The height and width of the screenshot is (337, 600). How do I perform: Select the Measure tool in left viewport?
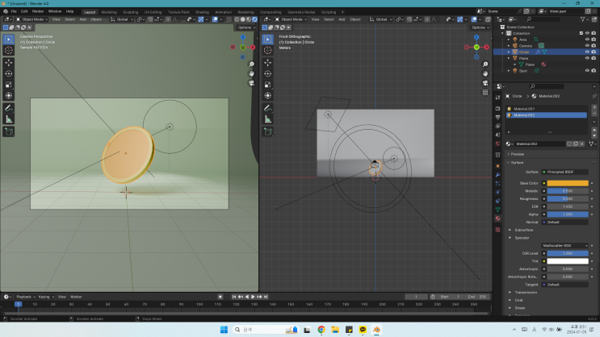click(9, 119)
